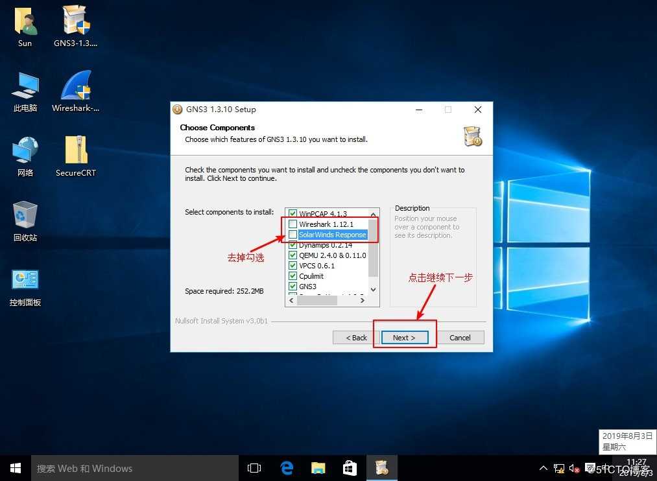This screenshot has width=657, height=481.
Task: Open File Explorer from the taskbar
Action: pyautogui.click(x=318, y=468)
